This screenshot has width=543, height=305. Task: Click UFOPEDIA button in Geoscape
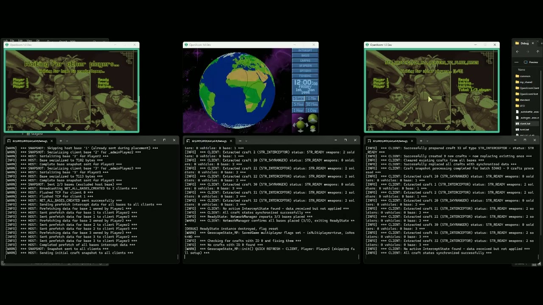pos(305,66)
